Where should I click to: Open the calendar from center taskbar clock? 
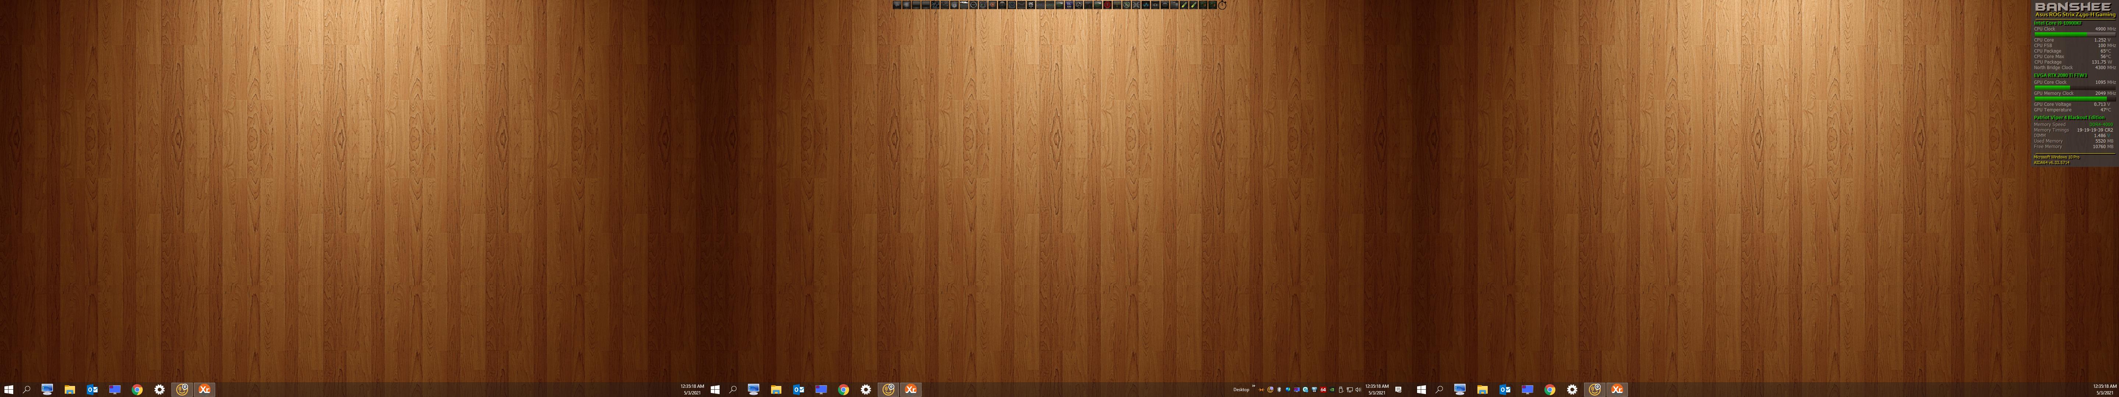(1377, 390)
